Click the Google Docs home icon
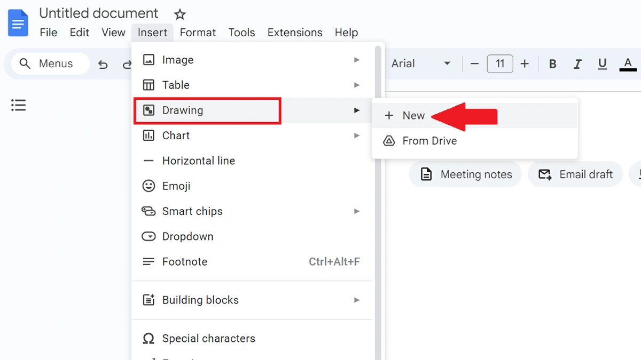Viewport: 641px width, 360px height. click(18, 23)
